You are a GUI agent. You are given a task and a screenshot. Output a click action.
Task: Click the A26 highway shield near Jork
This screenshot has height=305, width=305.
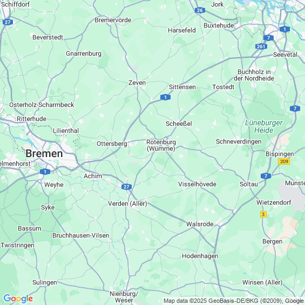(x=200, y=10)
